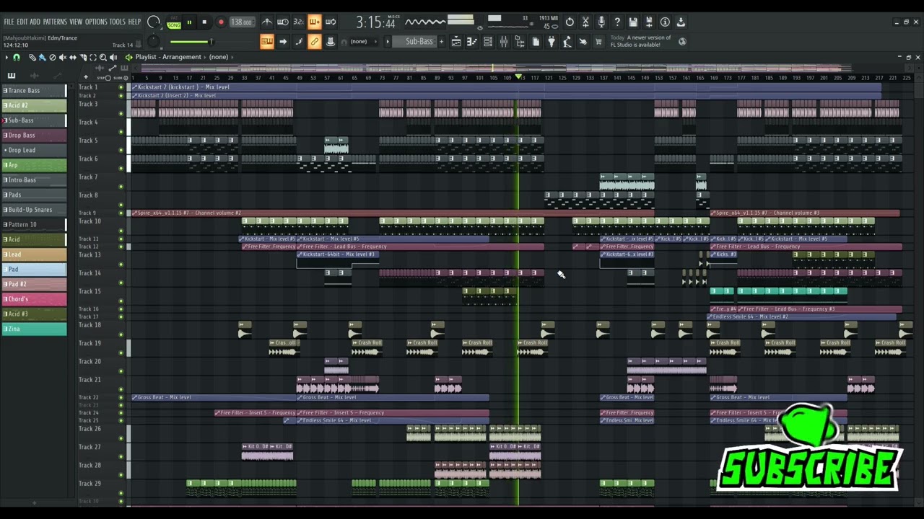Open the Tempo tapper icon
This screenshot has height=519, width=924.
tap(567, 42)
